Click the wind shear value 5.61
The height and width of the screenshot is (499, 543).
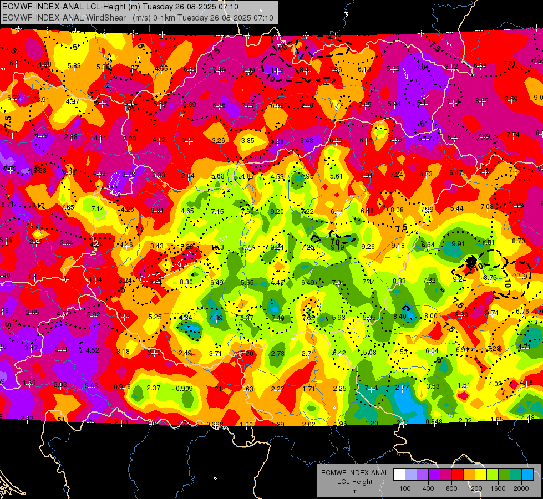pyautogui.click(x=336, y=176)
